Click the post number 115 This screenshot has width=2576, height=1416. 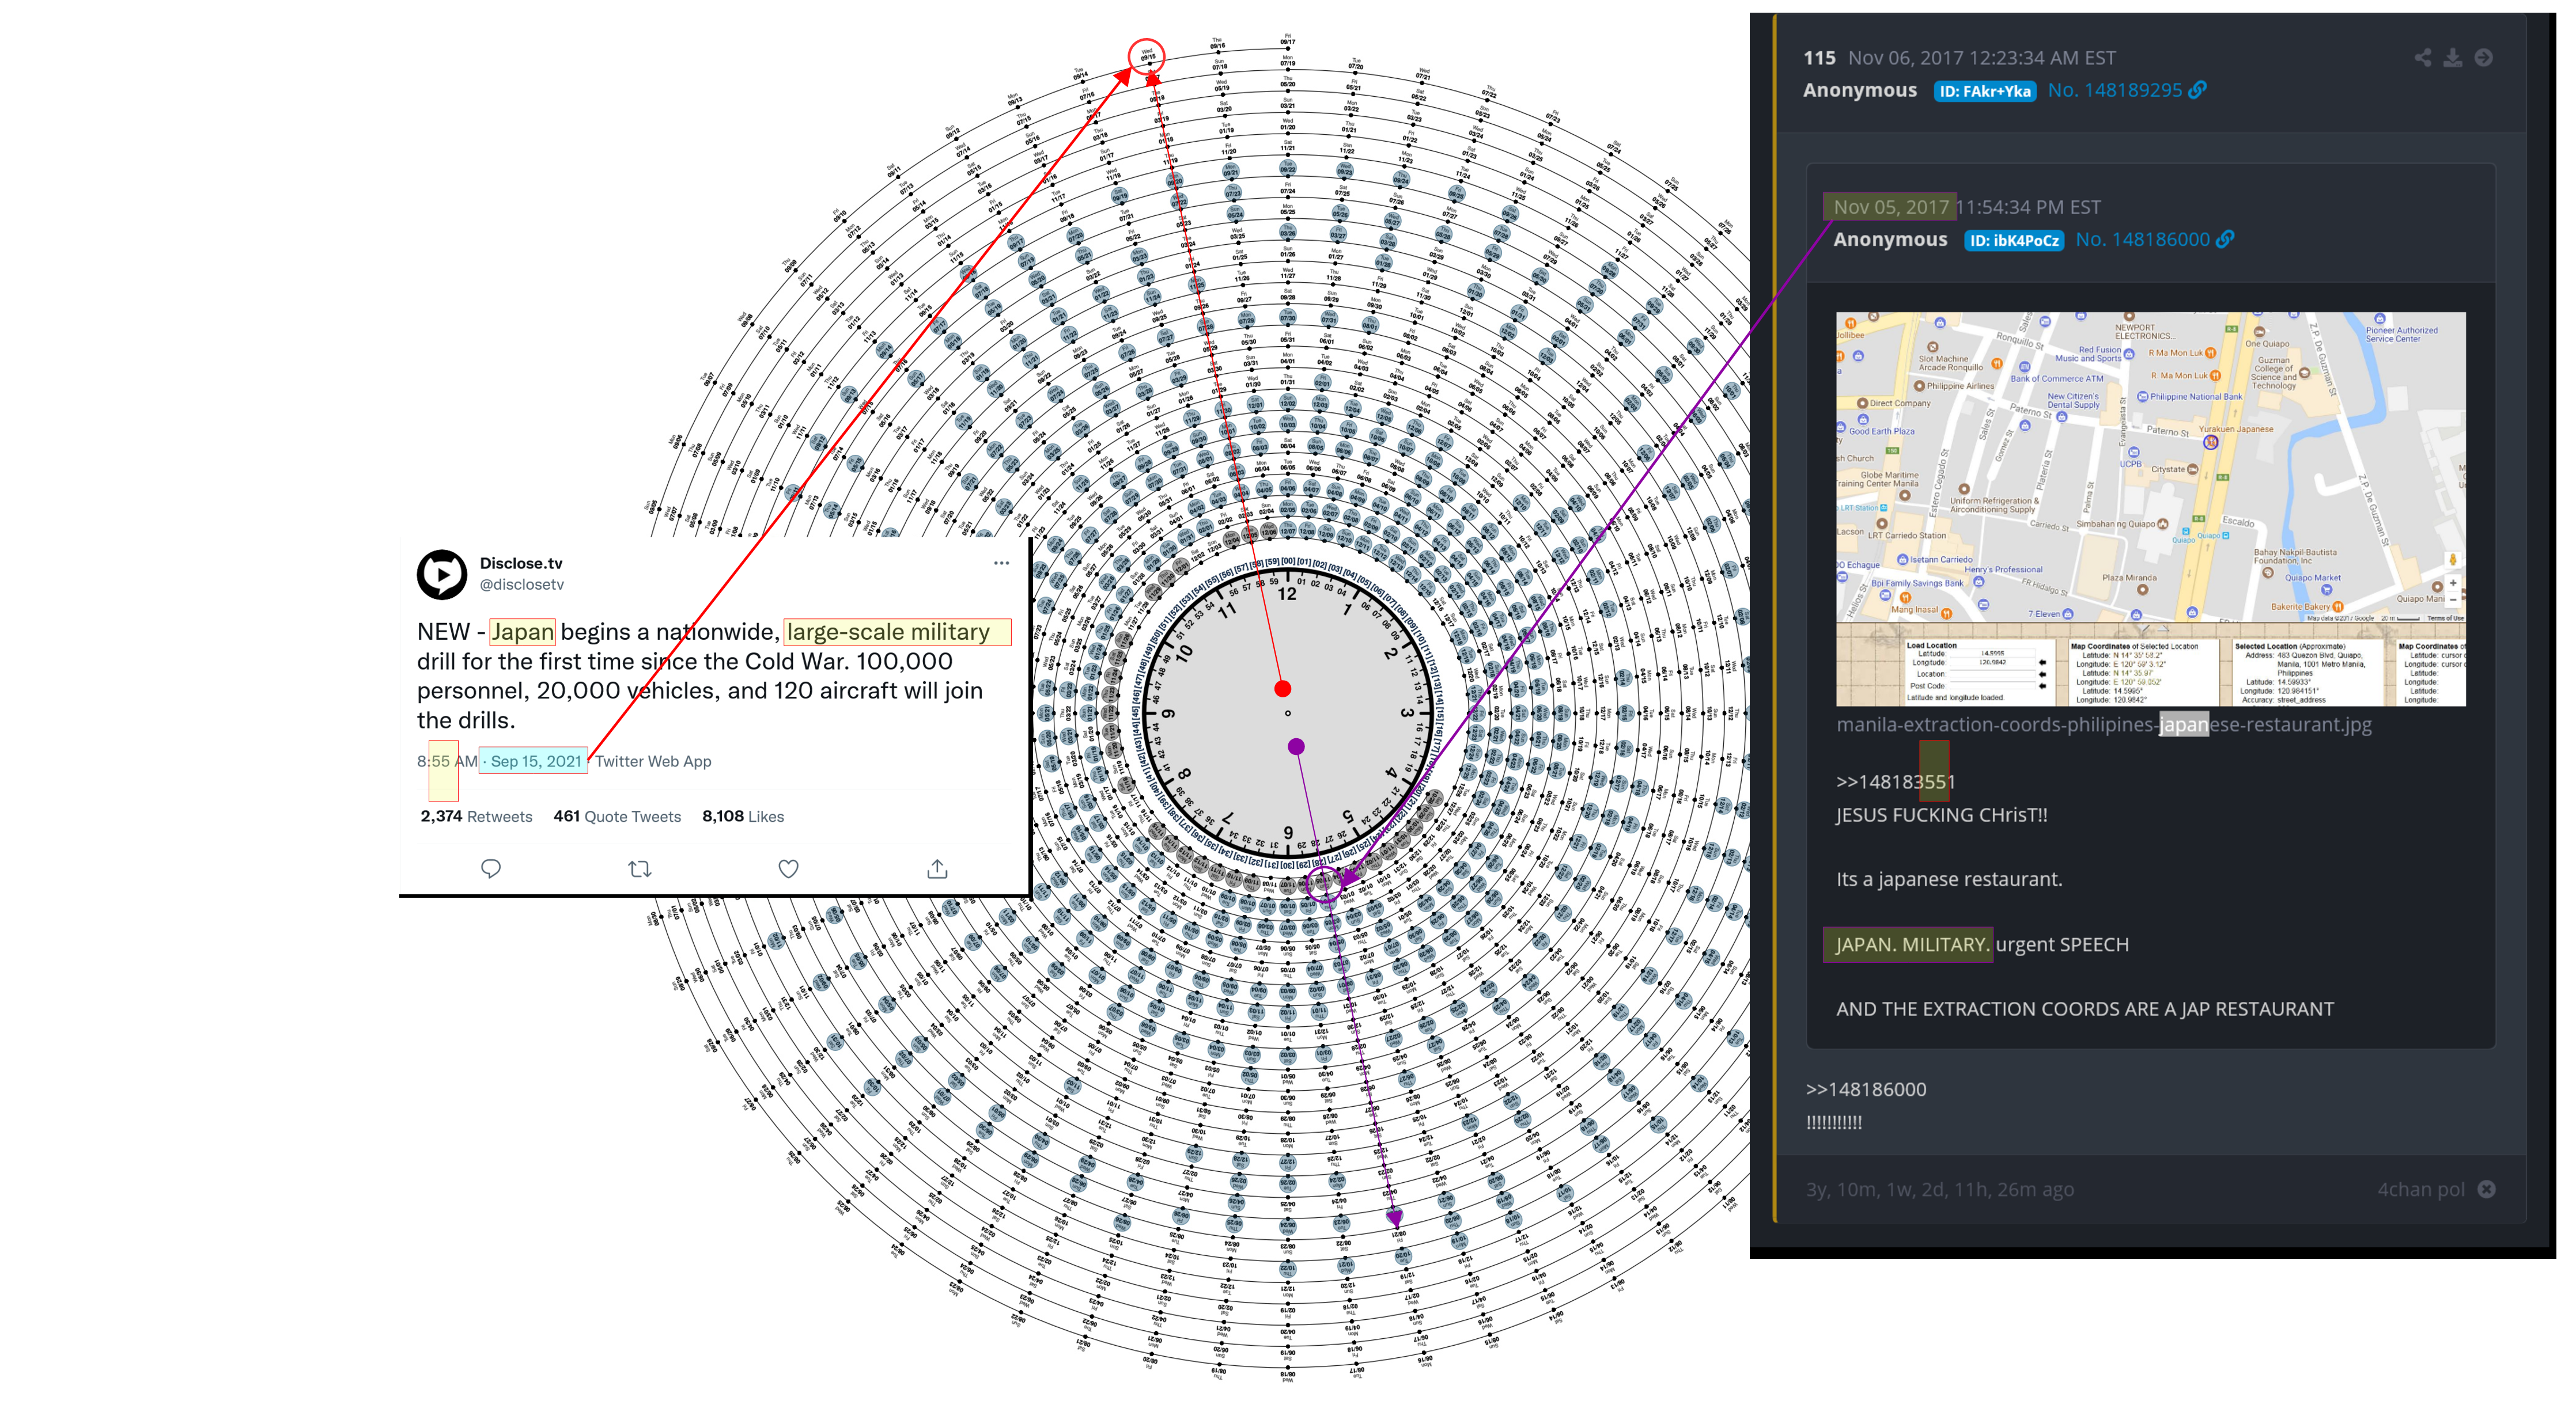(x=1819, y=58)
